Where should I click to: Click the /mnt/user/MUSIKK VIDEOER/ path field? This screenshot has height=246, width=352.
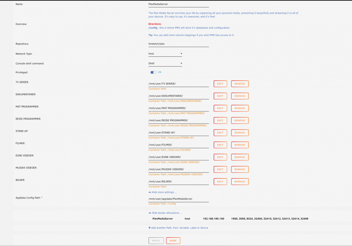pyautogui.click(x=178, y=169)
